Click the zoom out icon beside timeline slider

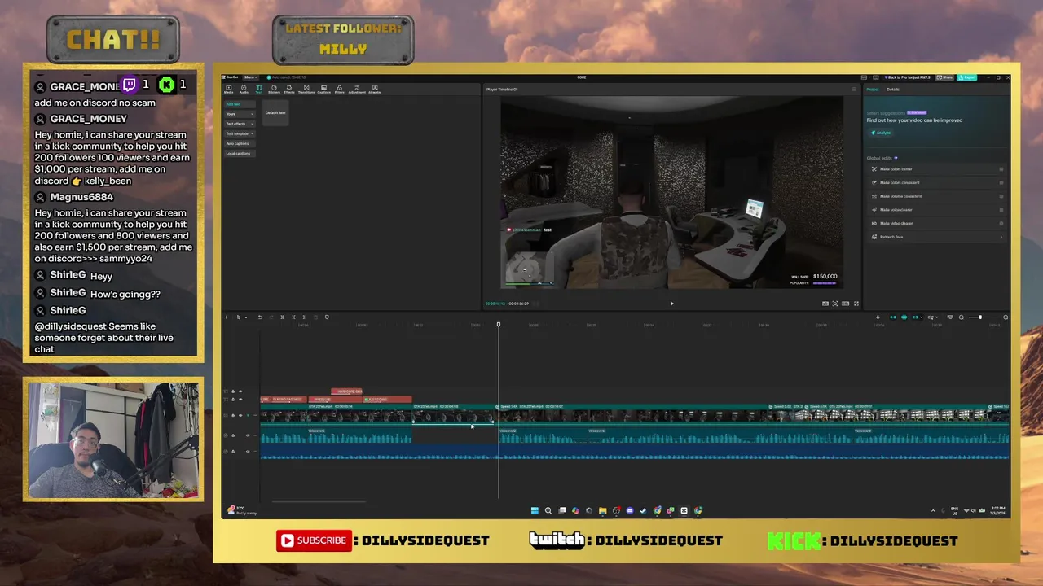(962, 317)
